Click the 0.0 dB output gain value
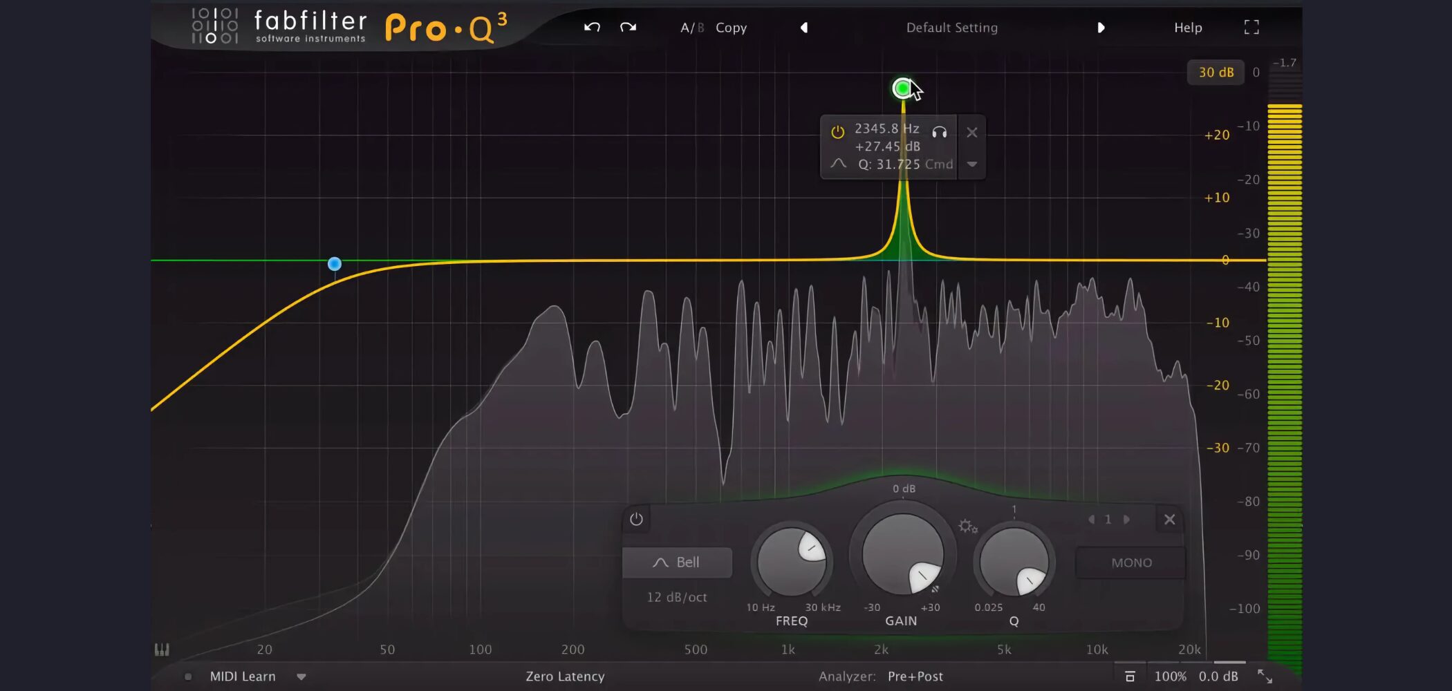This screenshot has width=1452, height=691. [1218, 676]
